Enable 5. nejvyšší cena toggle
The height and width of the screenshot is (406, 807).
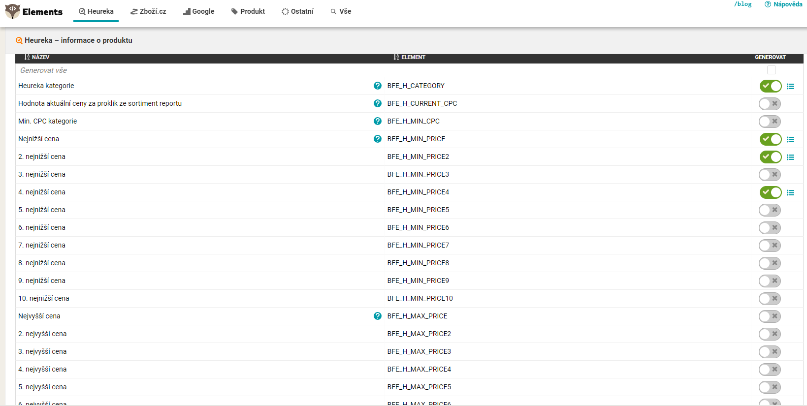pyautogui.click(x=770, y=387)
